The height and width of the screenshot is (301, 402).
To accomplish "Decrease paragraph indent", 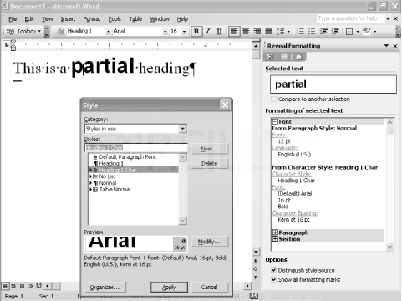I will coord(323,31).
